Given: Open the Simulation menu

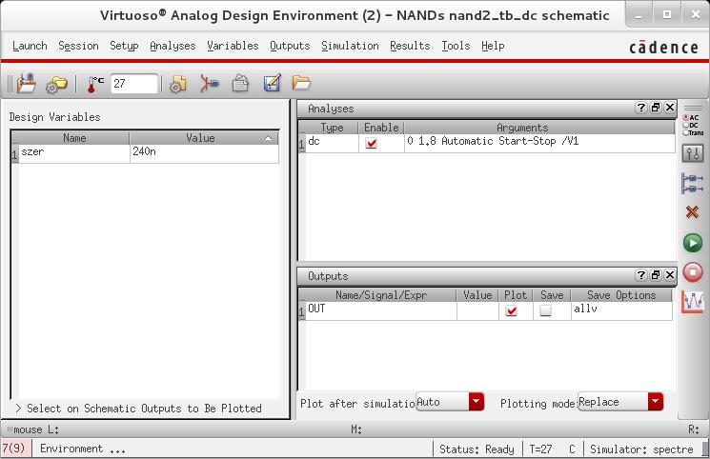Looking at the screenshot, I should coord(350,46).
